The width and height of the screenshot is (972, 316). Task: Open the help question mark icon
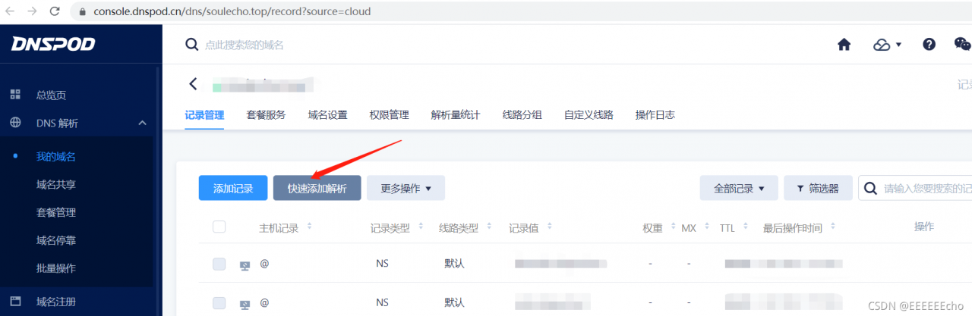pyautogui.click(x=929, y=45)
